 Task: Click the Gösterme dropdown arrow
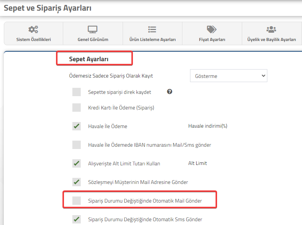pos(263,76)
